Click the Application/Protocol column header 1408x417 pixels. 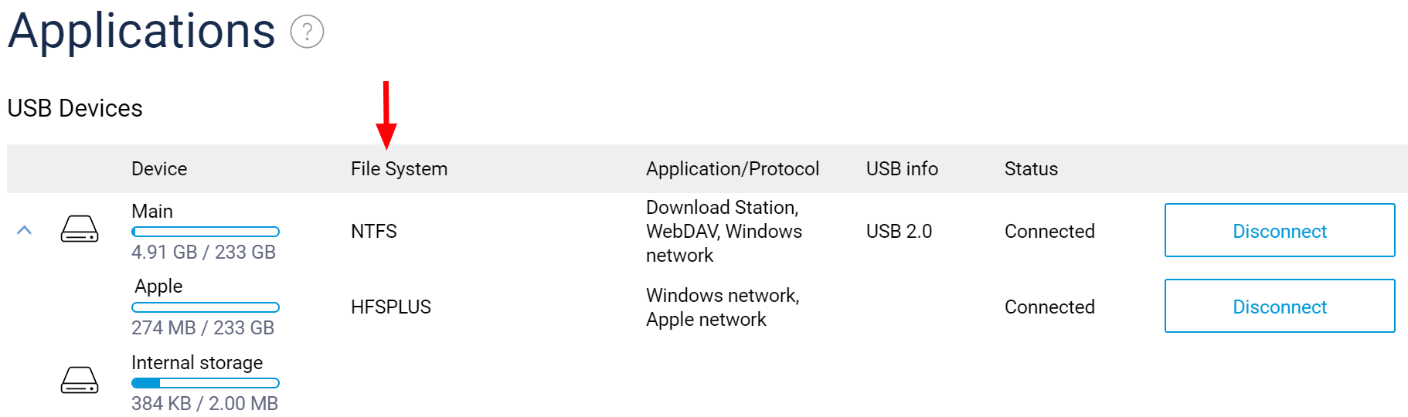[x=732, y=169]
